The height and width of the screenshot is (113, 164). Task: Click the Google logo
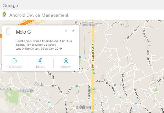(10, 6)
